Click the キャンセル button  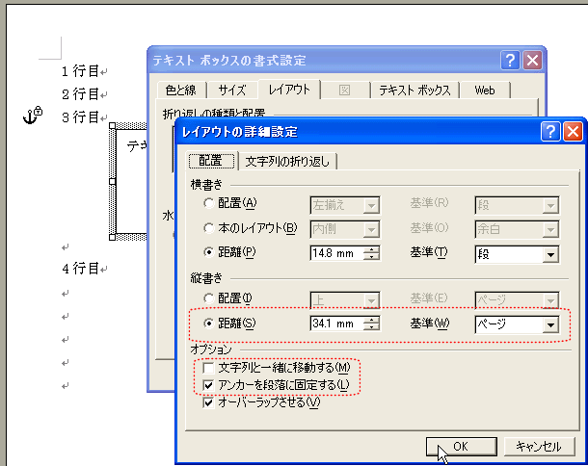click(538, 446)
